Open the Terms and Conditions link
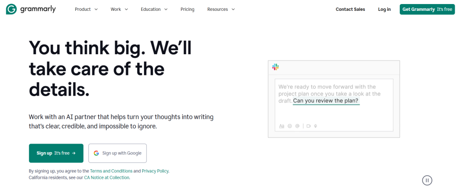Image resolution: width=462 pixels, height=195 pixels. point(111,171)
